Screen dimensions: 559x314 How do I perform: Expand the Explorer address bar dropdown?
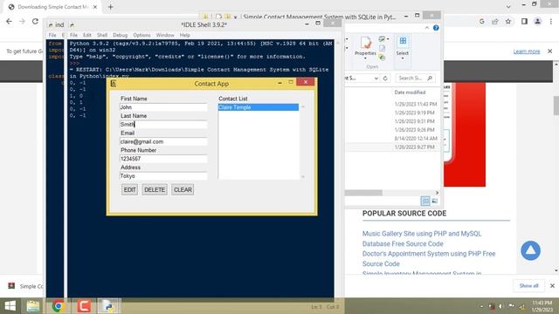click(376, 78)
